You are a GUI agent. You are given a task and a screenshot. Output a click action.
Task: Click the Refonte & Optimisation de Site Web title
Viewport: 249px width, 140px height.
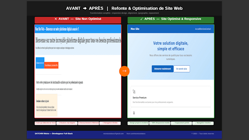tap(147, 8)
